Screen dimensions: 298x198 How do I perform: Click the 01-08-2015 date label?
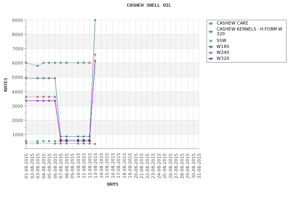point(26,166)
